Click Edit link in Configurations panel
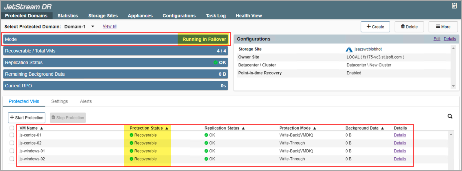The image size is (462, 171). click(437, 39)
